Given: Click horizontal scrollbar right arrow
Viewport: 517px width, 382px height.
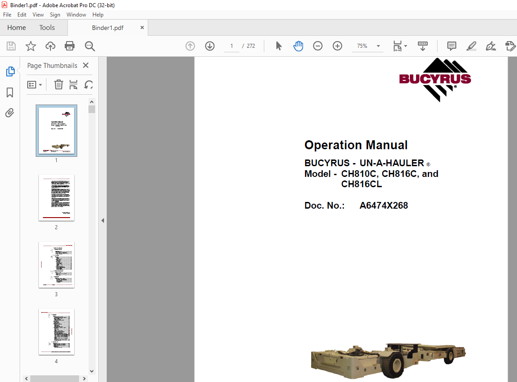Looking at the screenshot, I should 84,379.
